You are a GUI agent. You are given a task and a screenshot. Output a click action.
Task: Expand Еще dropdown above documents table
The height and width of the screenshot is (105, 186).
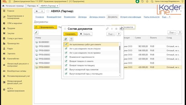[x=172, y=32]
